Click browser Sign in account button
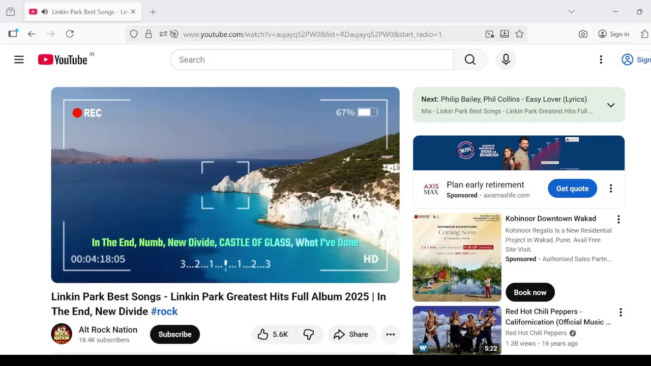651x366 pixels. click(614, 34)
